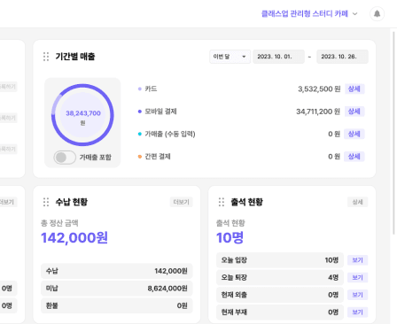Toggle the 가매출 포함 switch
Screen dimensions: 397x324
coord(65,158)
